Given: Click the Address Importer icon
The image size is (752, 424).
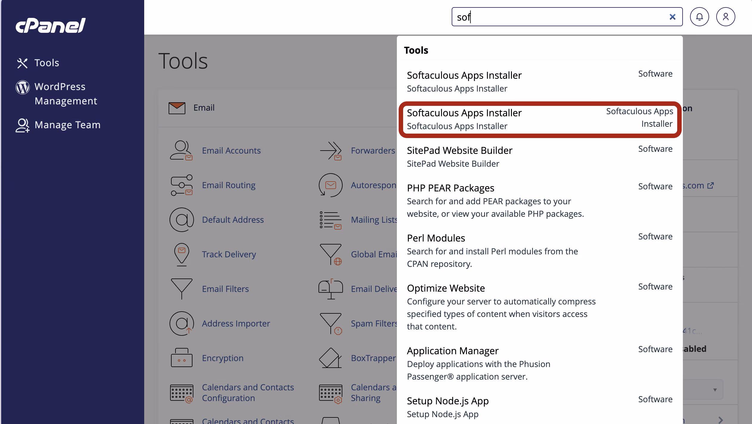Looking at the screenshot, I should (x=181, y=324).
